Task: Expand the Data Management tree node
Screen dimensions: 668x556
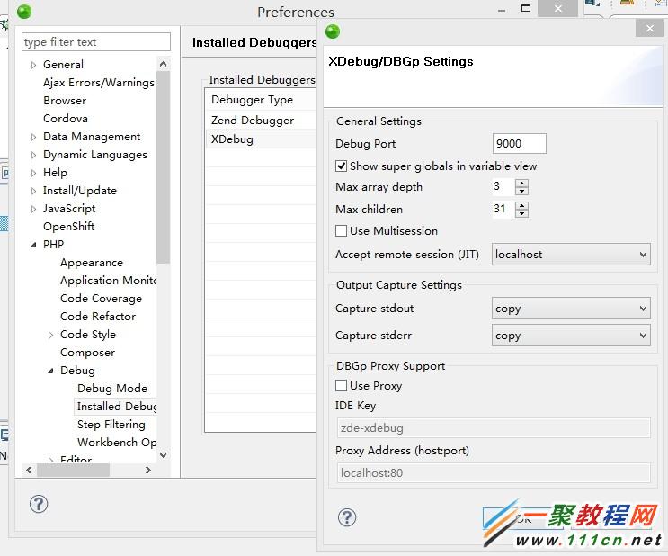Action: coord(33,137)
